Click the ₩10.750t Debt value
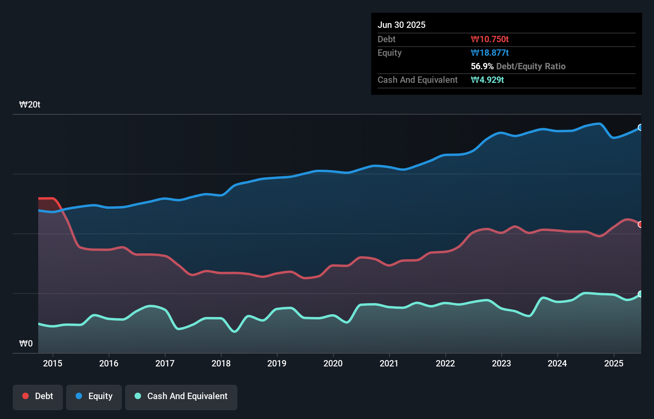 (490, 39)
